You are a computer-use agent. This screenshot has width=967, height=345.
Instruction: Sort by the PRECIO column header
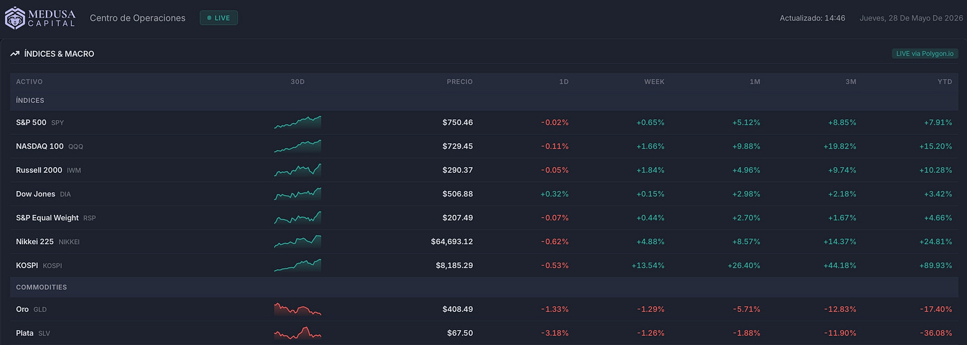460,82
